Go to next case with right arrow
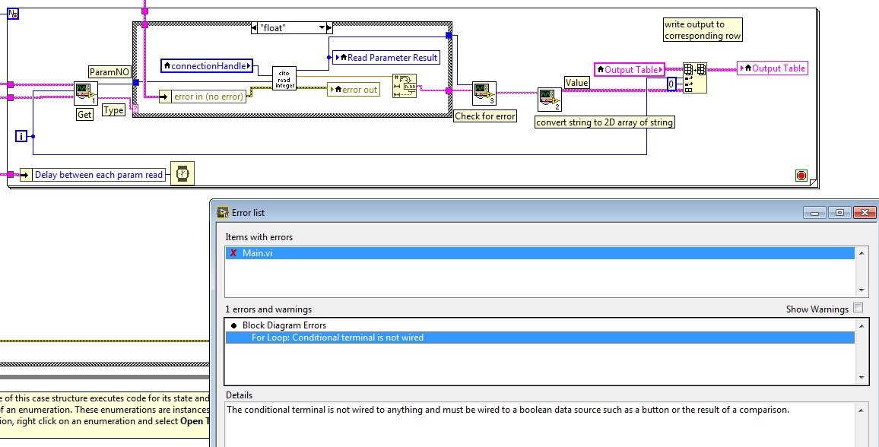Image resolution: width=879 pixels, height=447 pixels. (x=330, y=27)
